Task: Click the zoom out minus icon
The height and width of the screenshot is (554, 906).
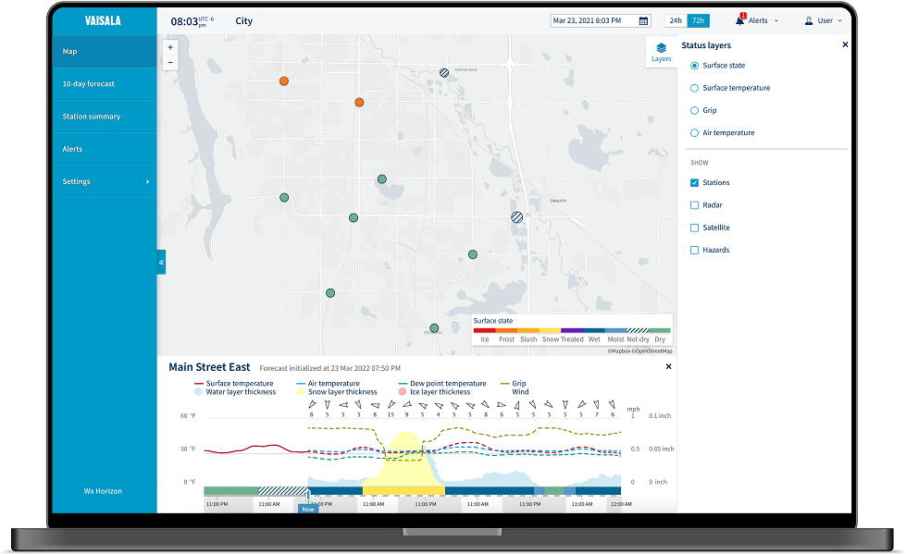Action: (170, 61)
